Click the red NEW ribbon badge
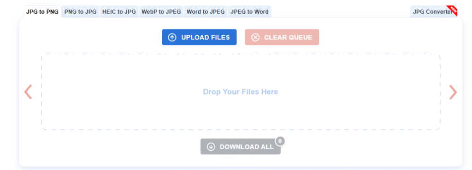This screenshot has height=170, width=472. pyautogui.click(x=452, y=11)
